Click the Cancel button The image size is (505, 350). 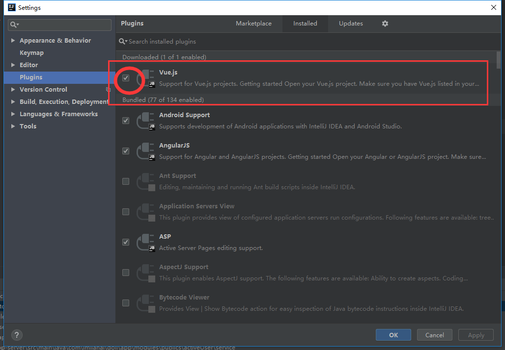(x=434, y=335)
